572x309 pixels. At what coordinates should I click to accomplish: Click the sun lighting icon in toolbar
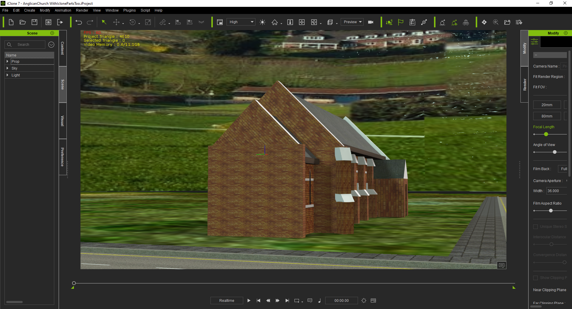tap(263, 22)
